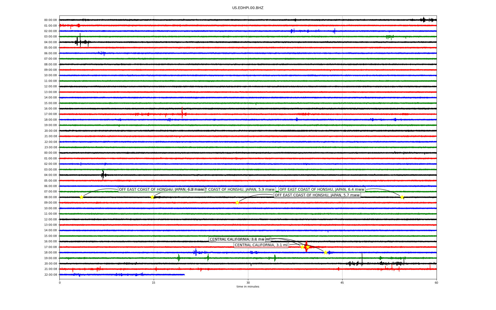Screen dimensions: 496x310
Task: Click the 45 tick label on the x-axis
Action: [342, 283]
